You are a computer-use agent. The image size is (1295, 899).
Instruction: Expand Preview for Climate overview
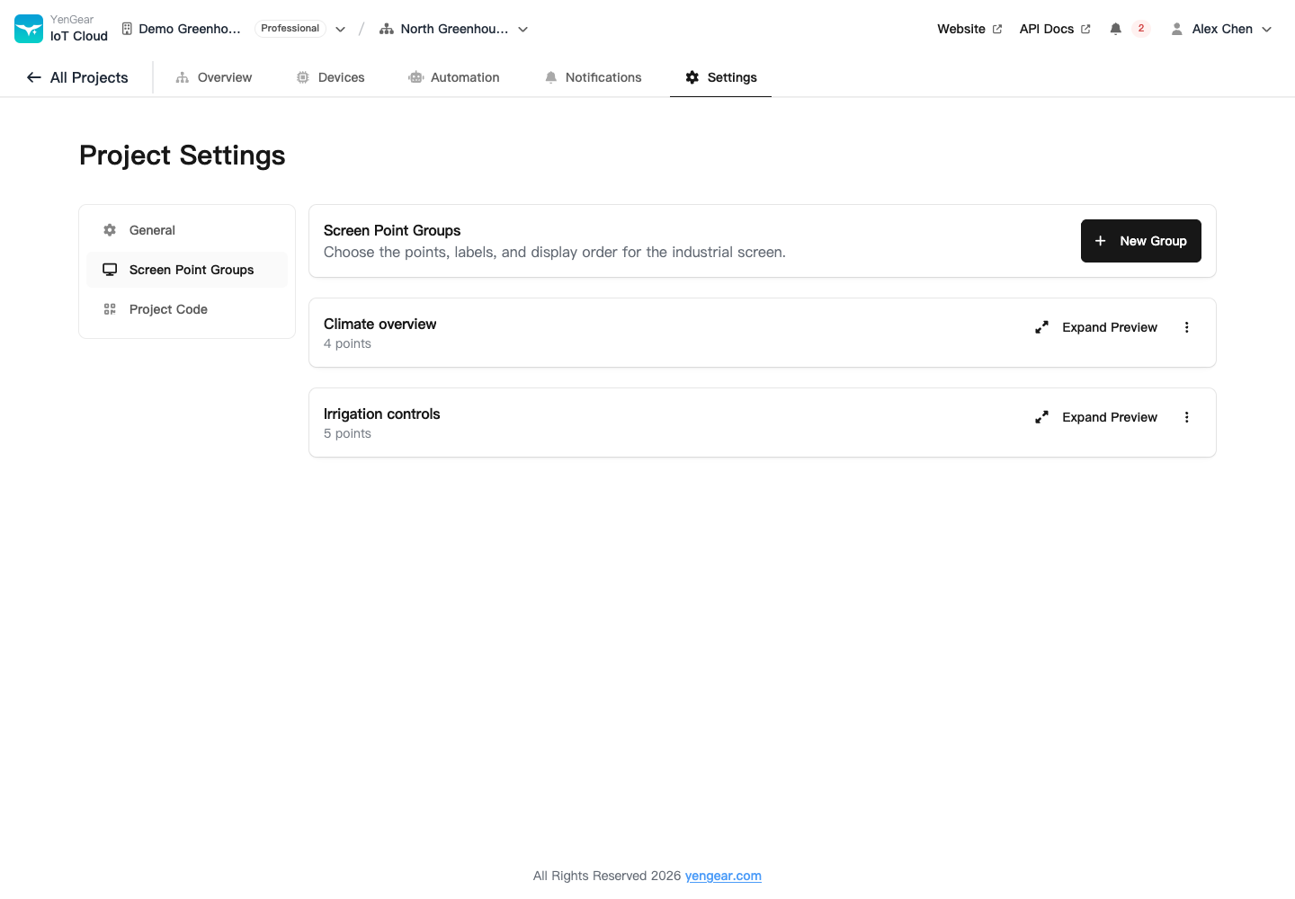[x=1096, y=327]
